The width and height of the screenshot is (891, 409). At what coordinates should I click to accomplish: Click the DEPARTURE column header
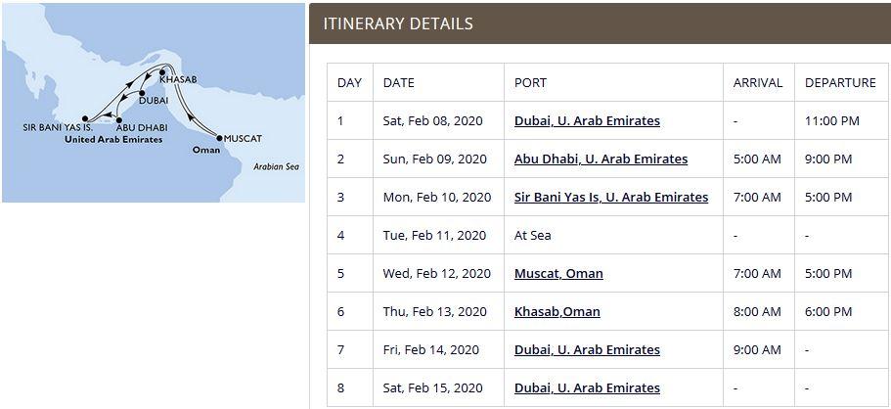pos(840,83)
